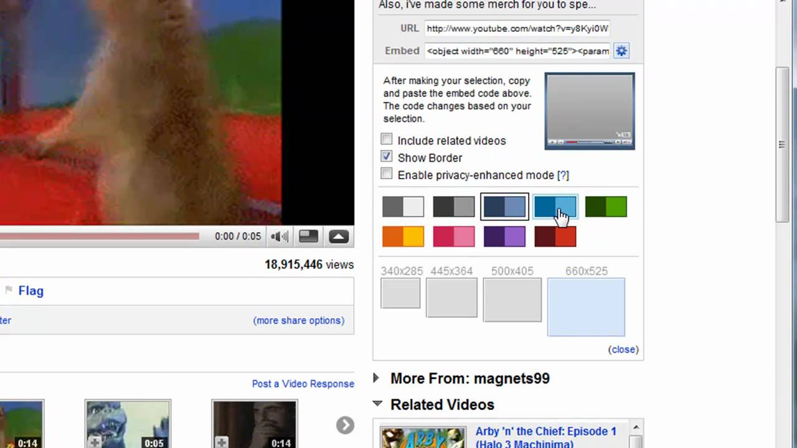Click the related videos list scroll-up arrow
The image size is (797, 448).
click(x=636, y=427)
